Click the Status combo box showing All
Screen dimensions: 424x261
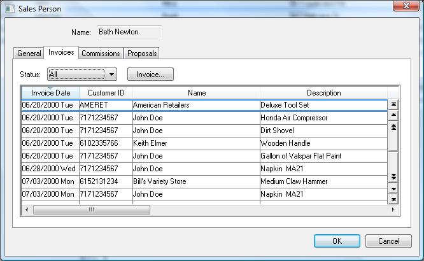82,74
